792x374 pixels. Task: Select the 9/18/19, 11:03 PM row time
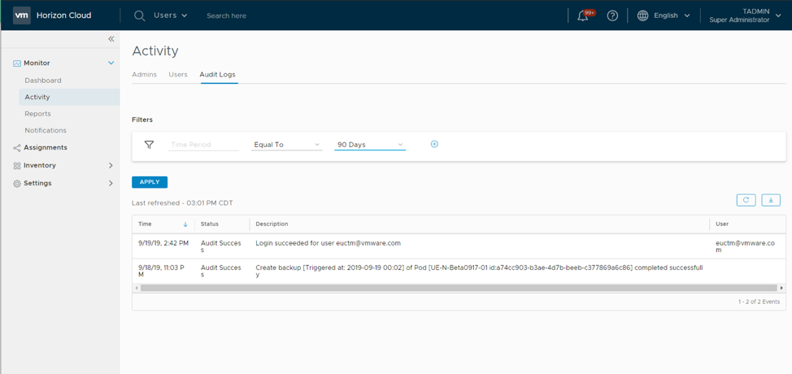coord(162,272)
